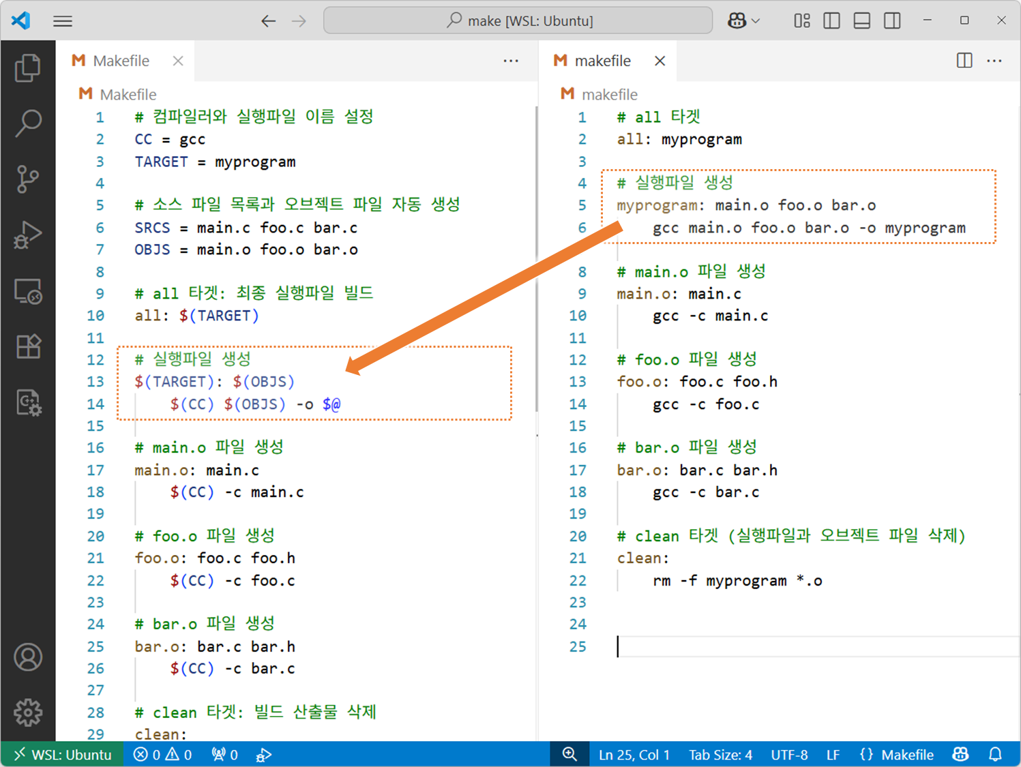Open the Extensions view
Viewport: 1021px width, 767px height.
pos(28,346)
